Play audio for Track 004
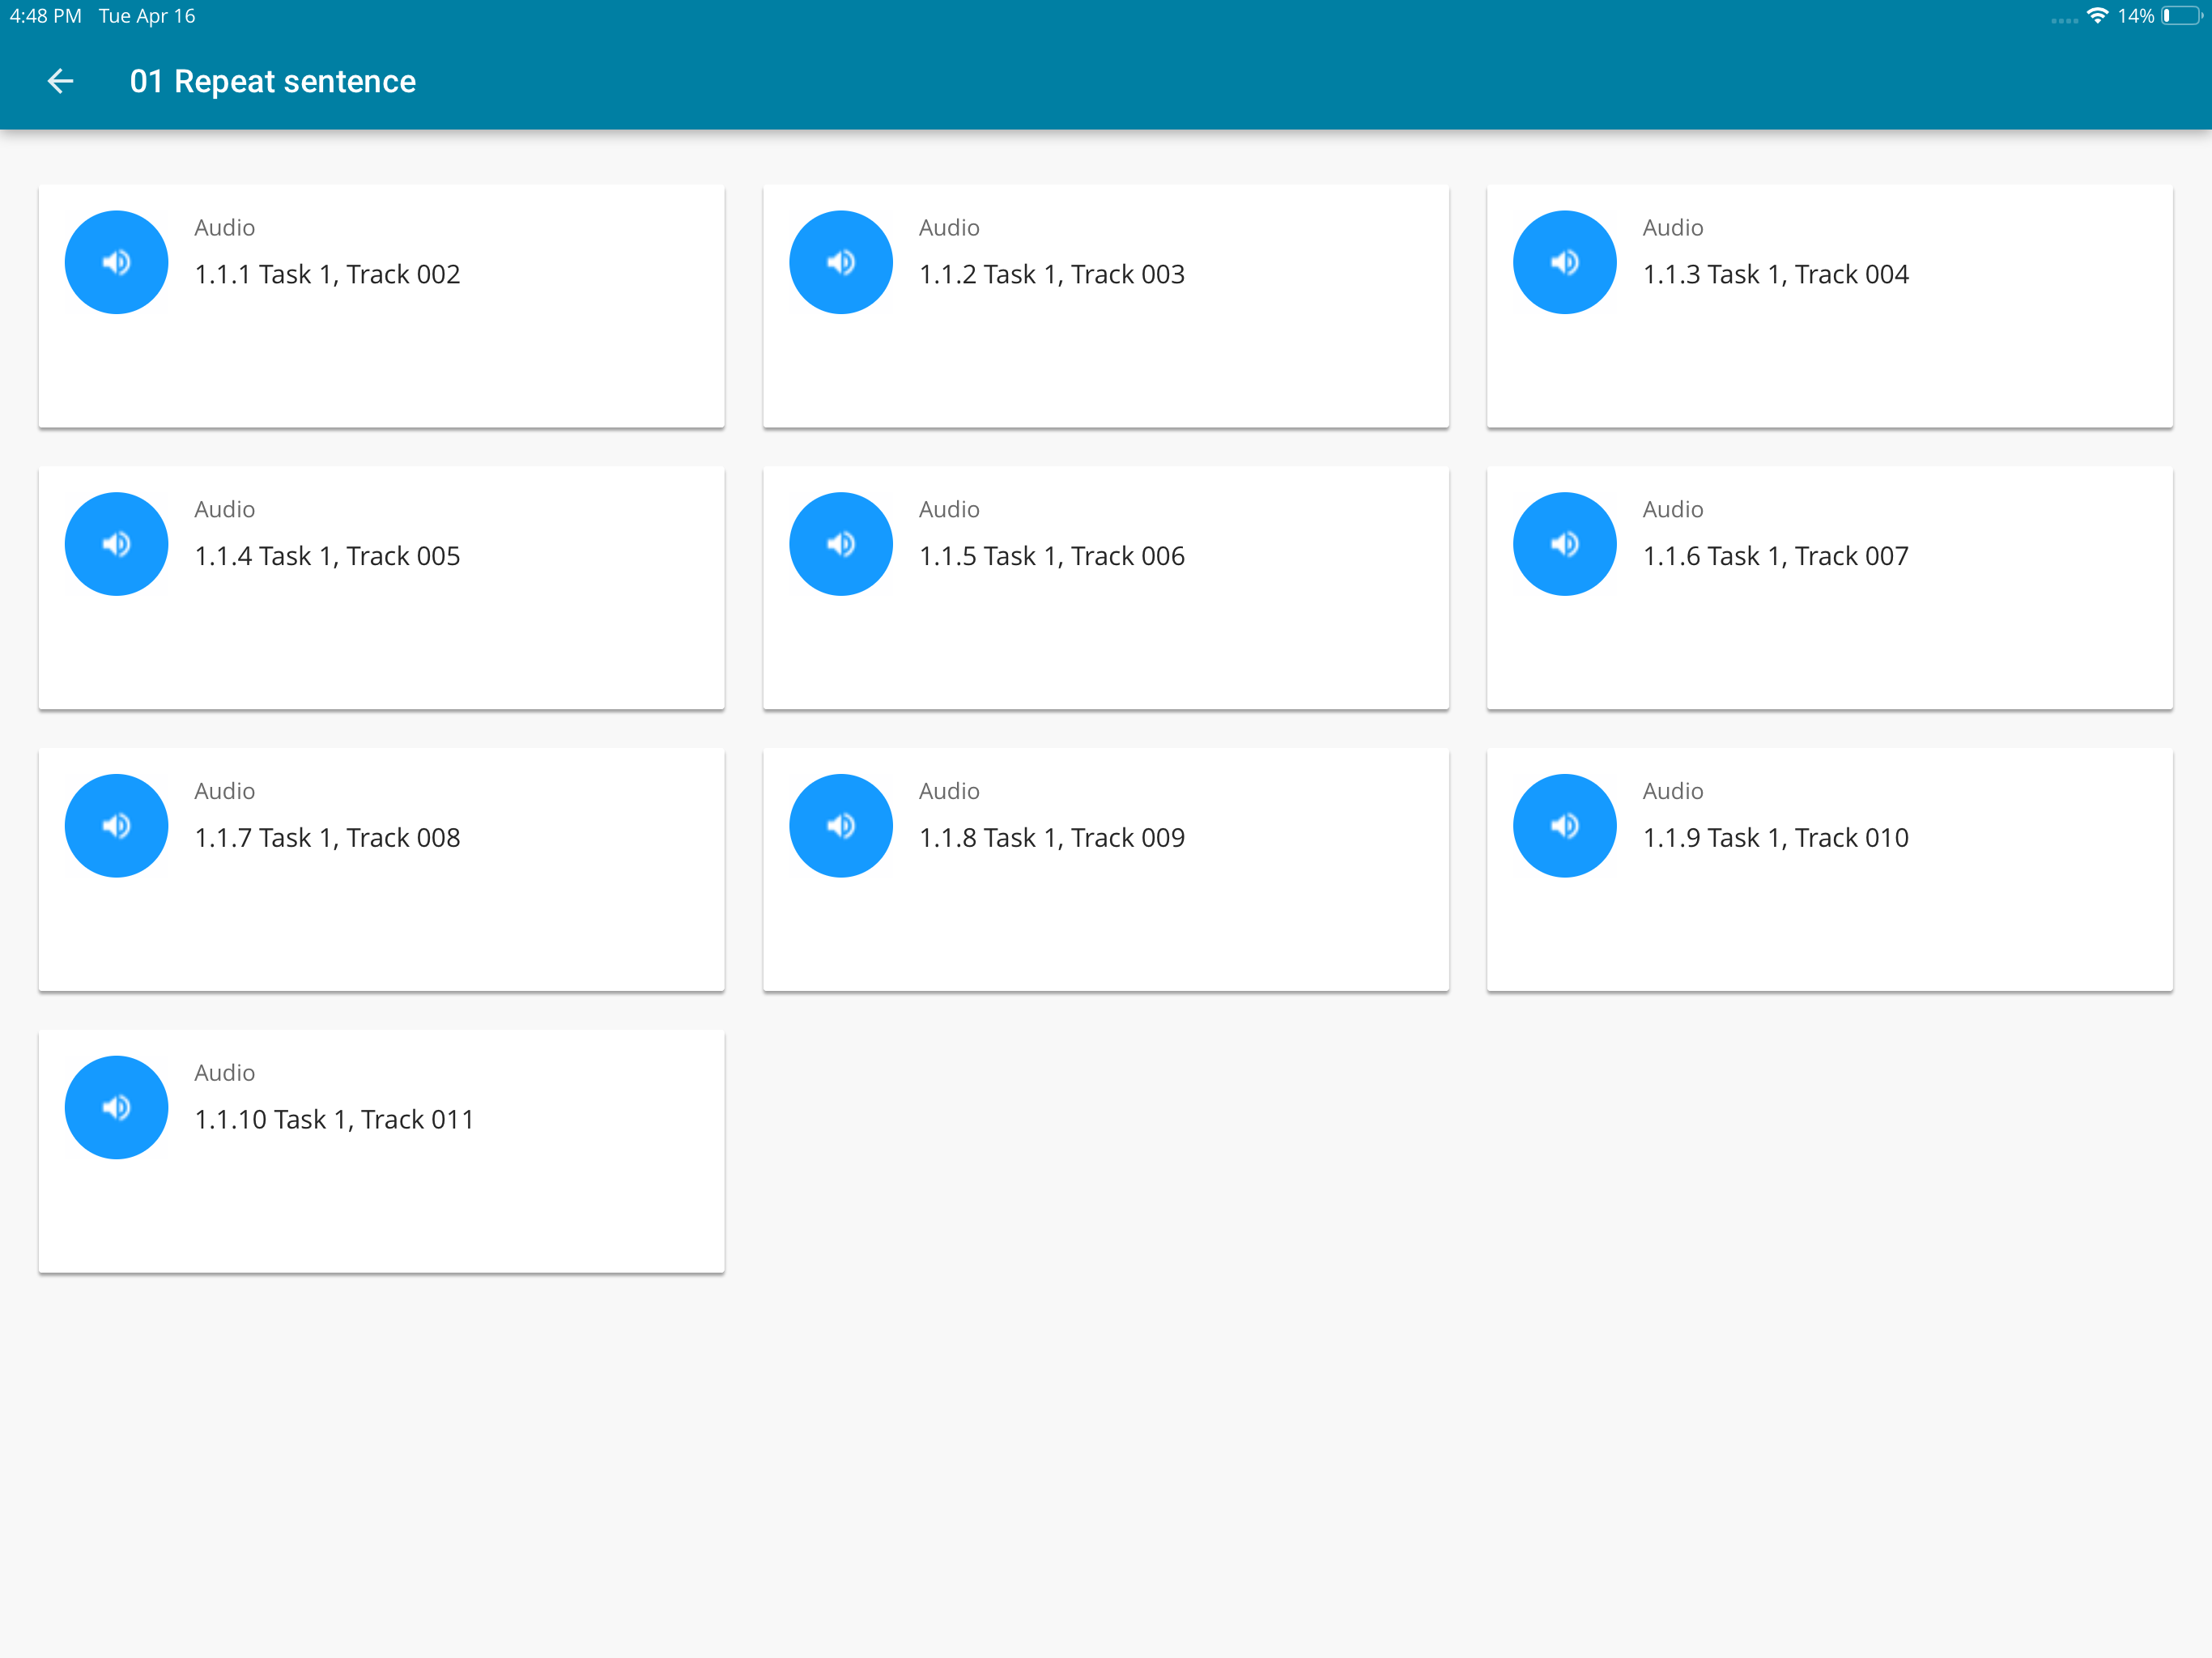The width and height of the screenshot is (2212, 1658). (x=1565, y=262)
